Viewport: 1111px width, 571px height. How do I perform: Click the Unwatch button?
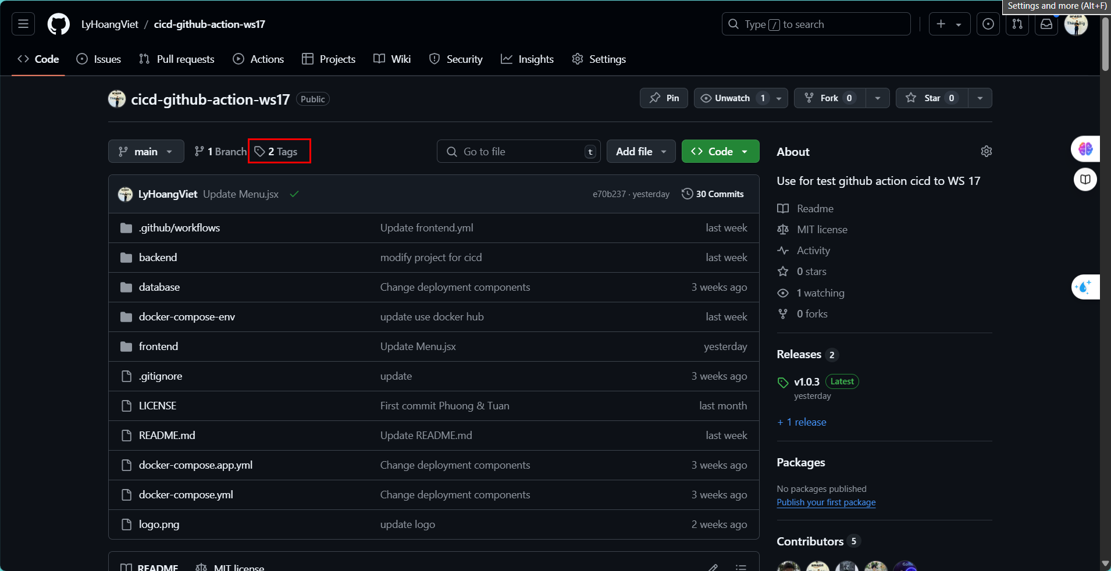[733, 98]
